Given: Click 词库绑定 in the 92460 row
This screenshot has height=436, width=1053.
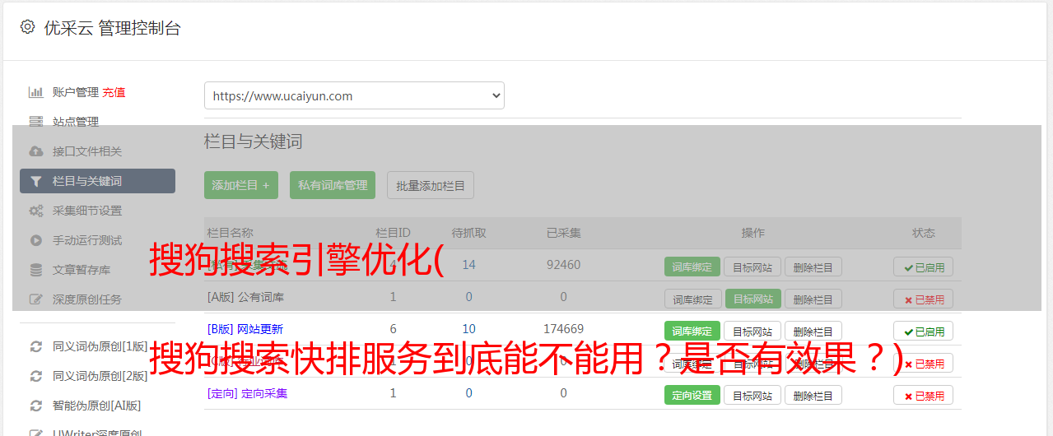Looking at the screenshot, I should (692, 267).
